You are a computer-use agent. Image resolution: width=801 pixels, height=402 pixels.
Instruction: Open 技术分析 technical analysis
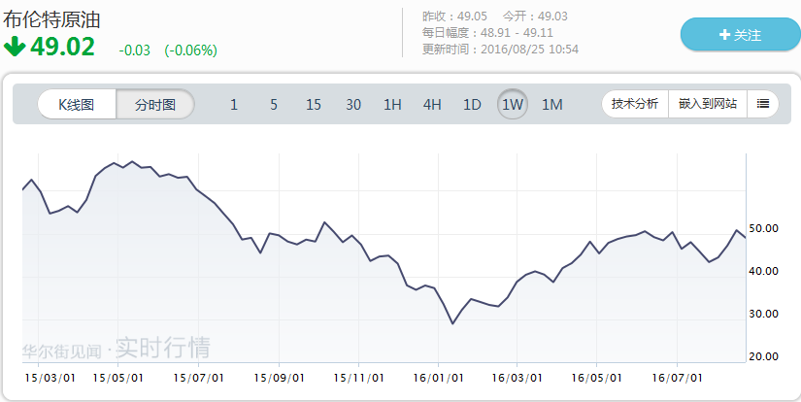pyautogui.click(x=635, y=104)
